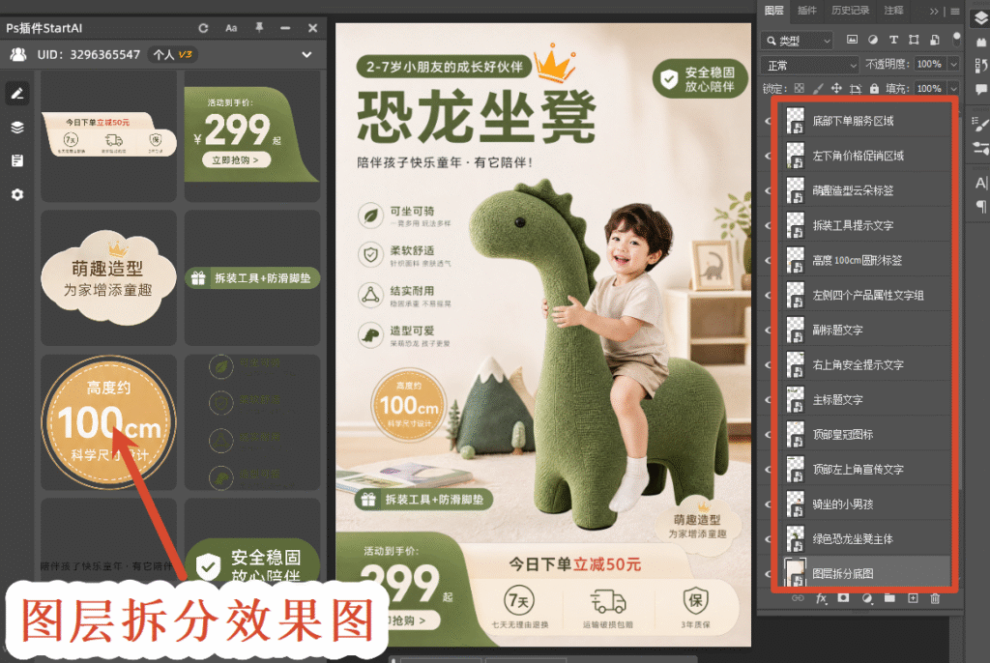Open the plugins dock icon on right strip
990x663 pixels.
tap(981, 42)
